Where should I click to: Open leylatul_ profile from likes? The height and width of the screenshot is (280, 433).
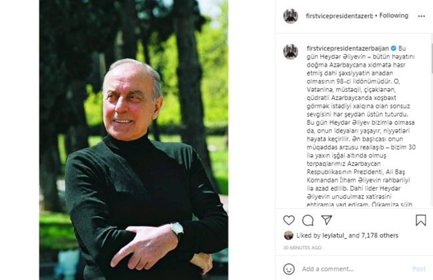334,235
